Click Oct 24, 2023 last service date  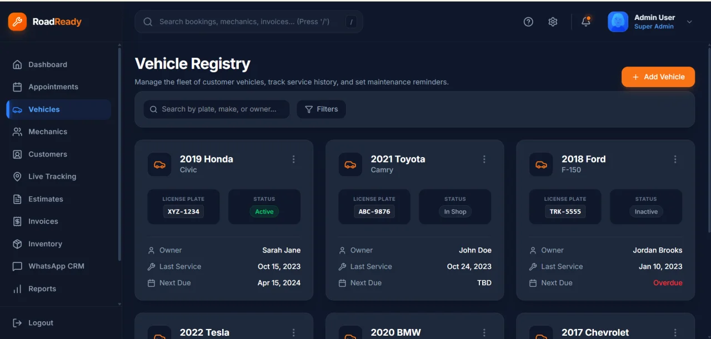(x=469, y=266)
